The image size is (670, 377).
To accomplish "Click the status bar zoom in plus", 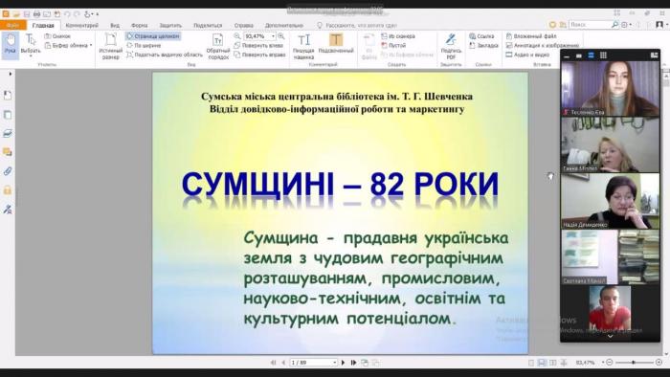I will pyautogui.click(x=659, y=363).
